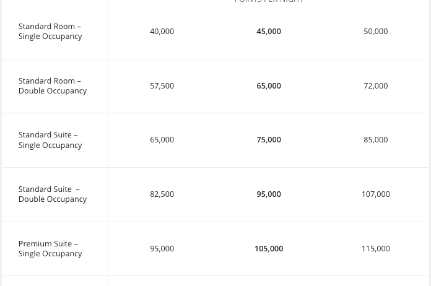Click the 50,000 points cell
Screen dimensions: 431x286
coord(375,32)
